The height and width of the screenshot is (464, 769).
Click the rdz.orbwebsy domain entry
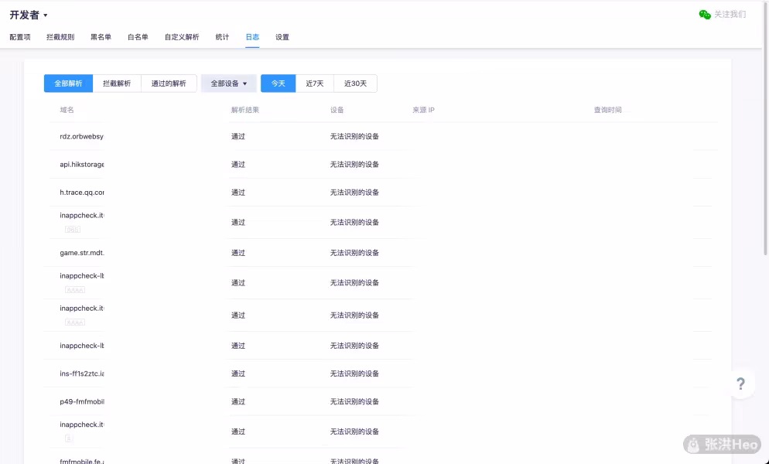(x=81, y=137)
